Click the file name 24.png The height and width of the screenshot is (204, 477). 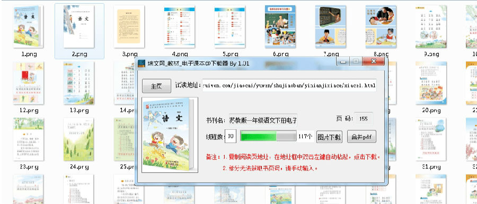[x=79, y=167]
